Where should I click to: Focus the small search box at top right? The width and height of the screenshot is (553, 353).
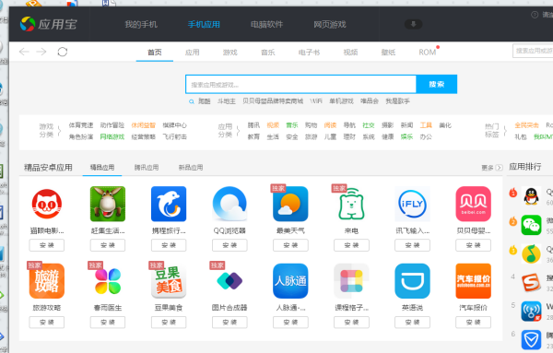533,51
